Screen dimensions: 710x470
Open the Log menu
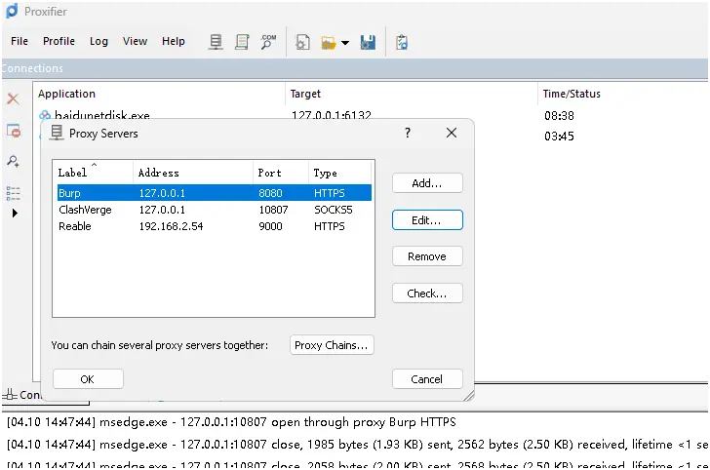(99, 41)
